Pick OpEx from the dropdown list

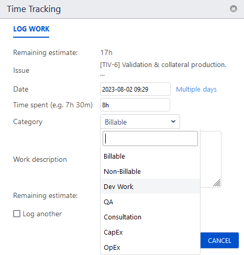pyautogui.click(x=150, y=247)
